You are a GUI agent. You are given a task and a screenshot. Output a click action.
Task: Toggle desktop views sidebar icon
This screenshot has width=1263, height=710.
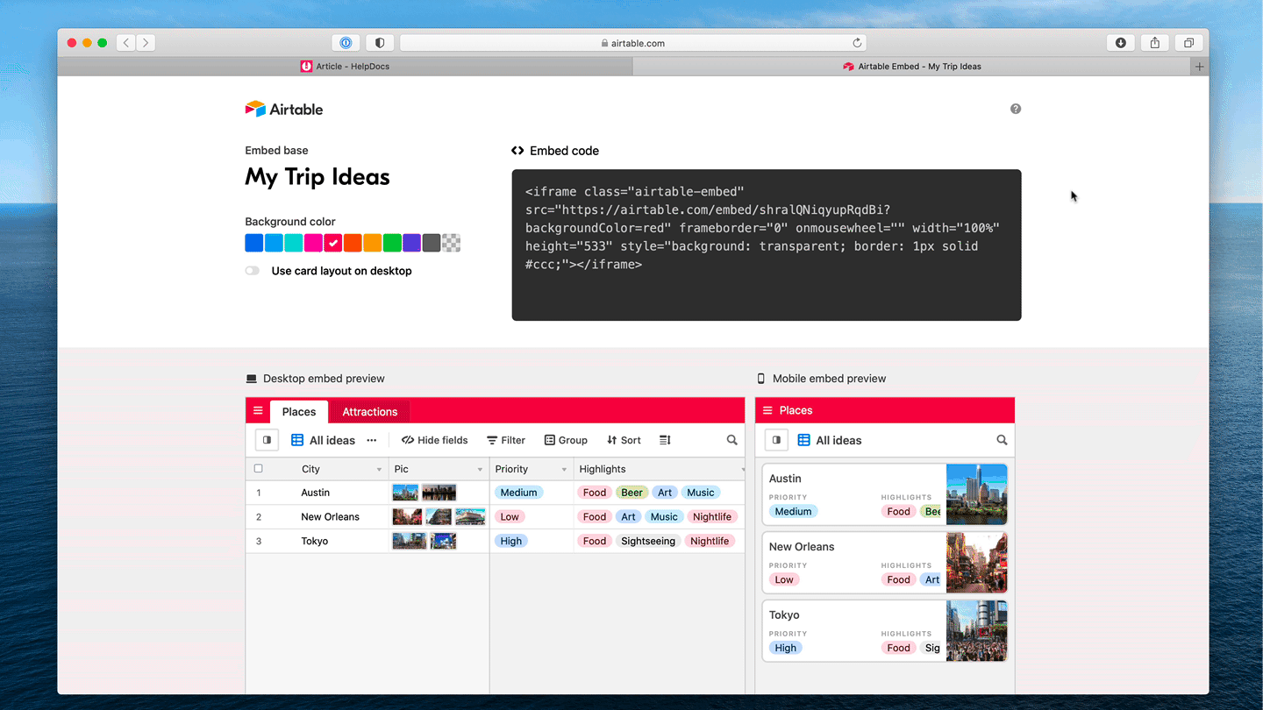point(268,440)
